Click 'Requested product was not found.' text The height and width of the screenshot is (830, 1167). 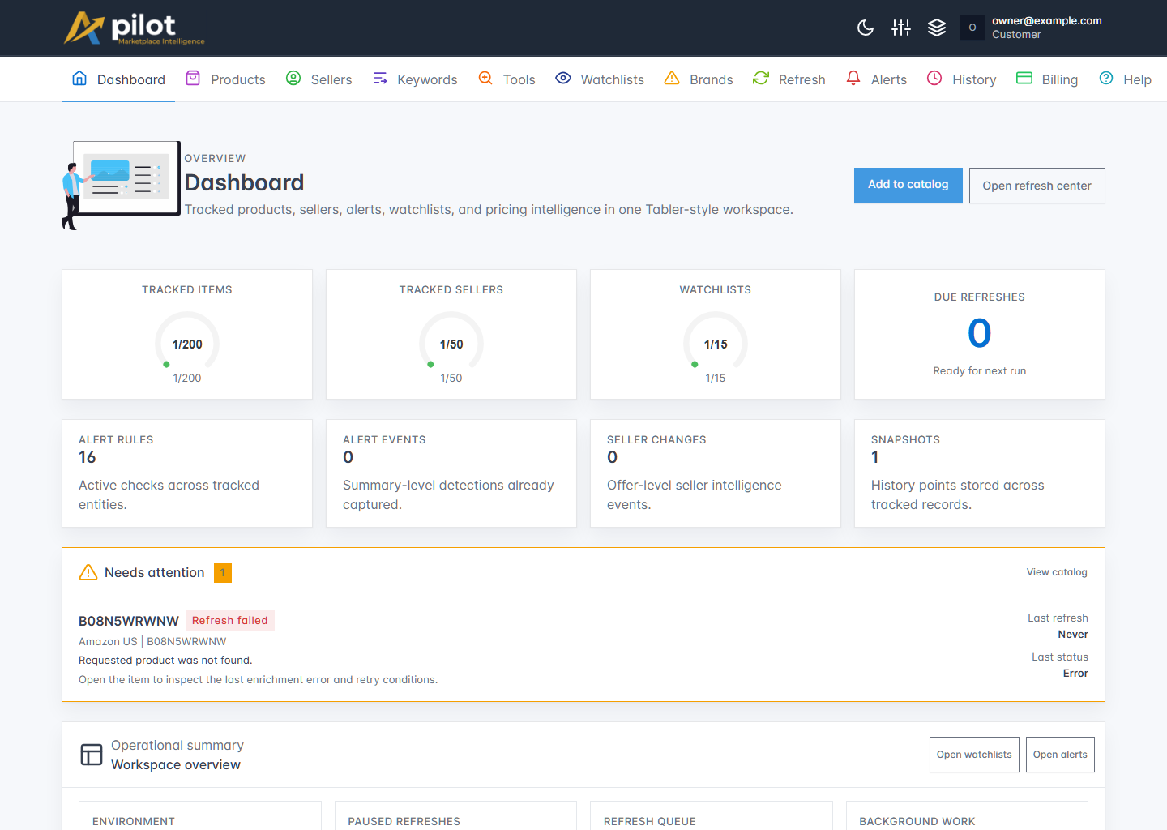coord(165,661)
